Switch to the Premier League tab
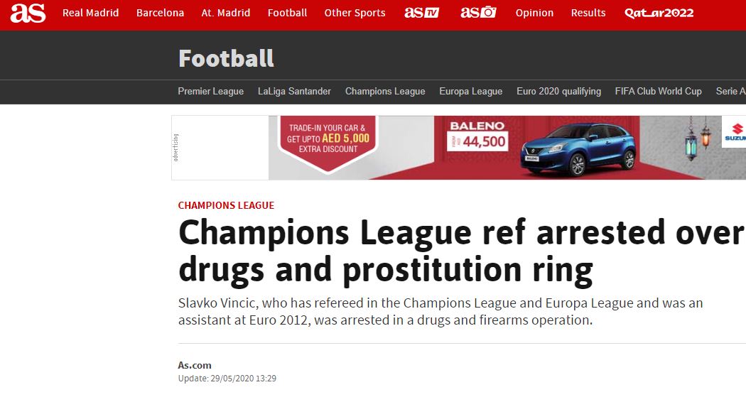Screen dimensions: 746x402 click(210, 91)
